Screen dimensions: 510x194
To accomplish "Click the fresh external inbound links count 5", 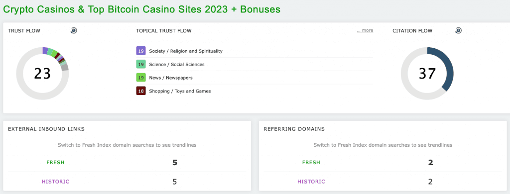I will (175, 162).
